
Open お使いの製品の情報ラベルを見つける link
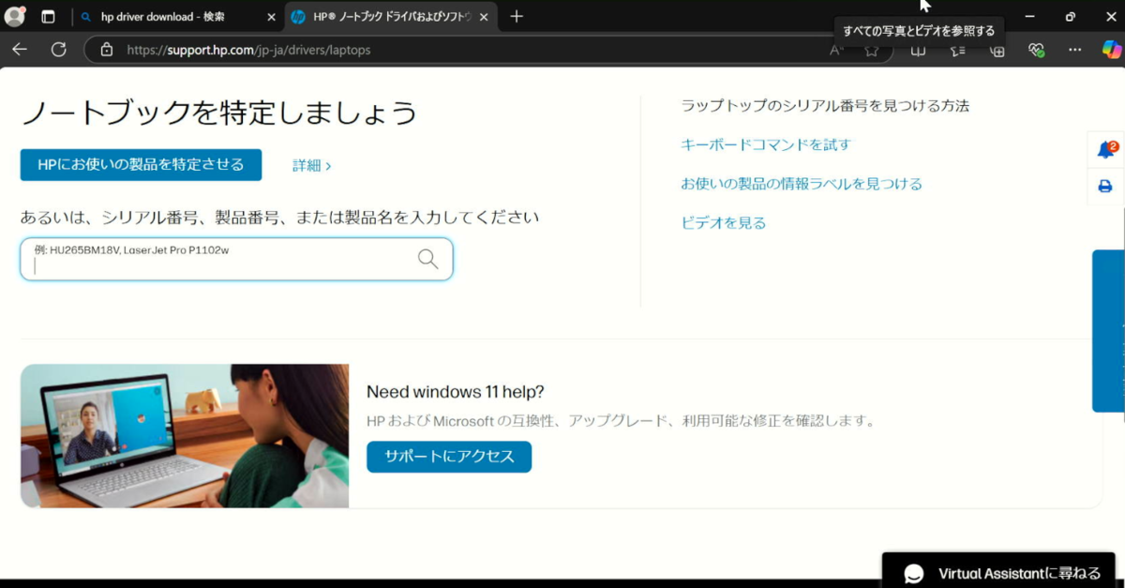click(x=802, y=184)
